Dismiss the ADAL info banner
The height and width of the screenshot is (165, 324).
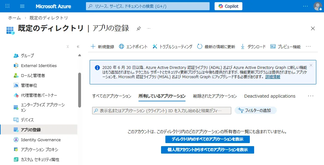[311, 65]
